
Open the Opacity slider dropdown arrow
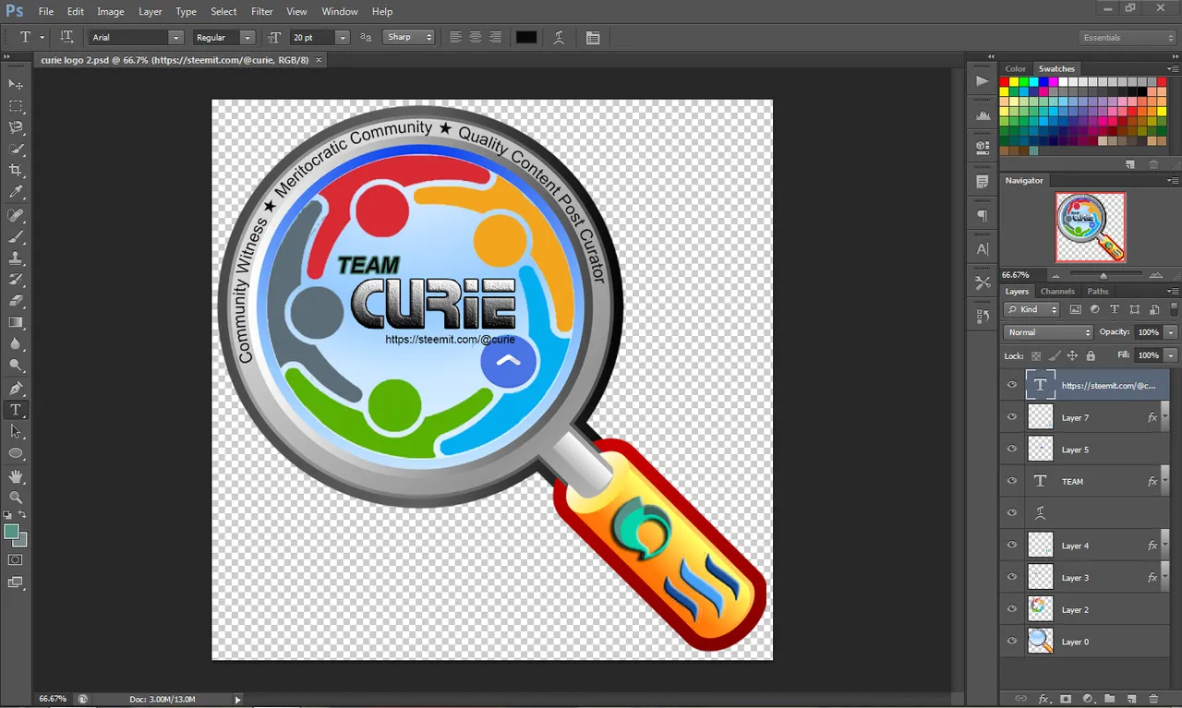pyautogui.click(x=1171, y=332)
